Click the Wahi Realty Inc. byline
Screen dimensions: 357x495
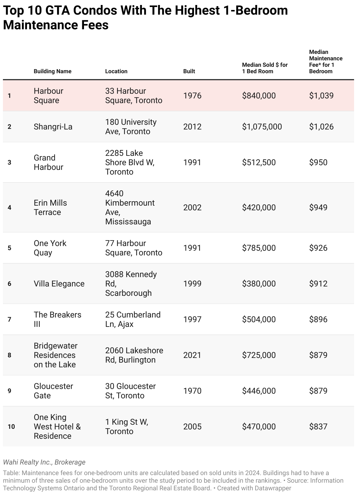(44, 462)
